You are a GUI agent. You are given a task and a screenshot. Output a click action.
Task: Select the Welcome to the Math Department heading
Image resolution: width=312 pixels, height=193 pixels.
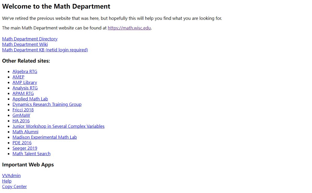click(56, 7)
